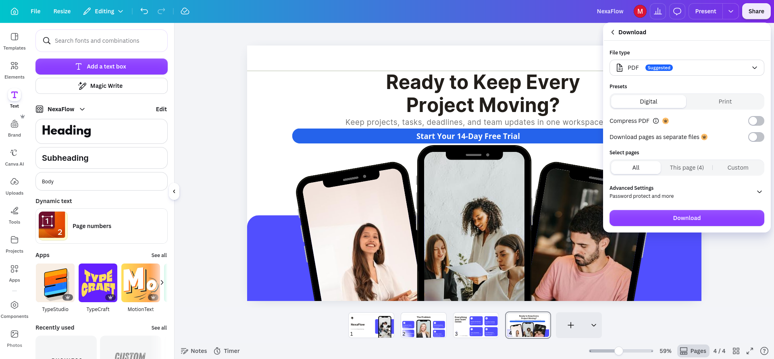Viewport: 774px width, 359px height.
Task: Open Photos in side rail
Action: pos(15,338)
